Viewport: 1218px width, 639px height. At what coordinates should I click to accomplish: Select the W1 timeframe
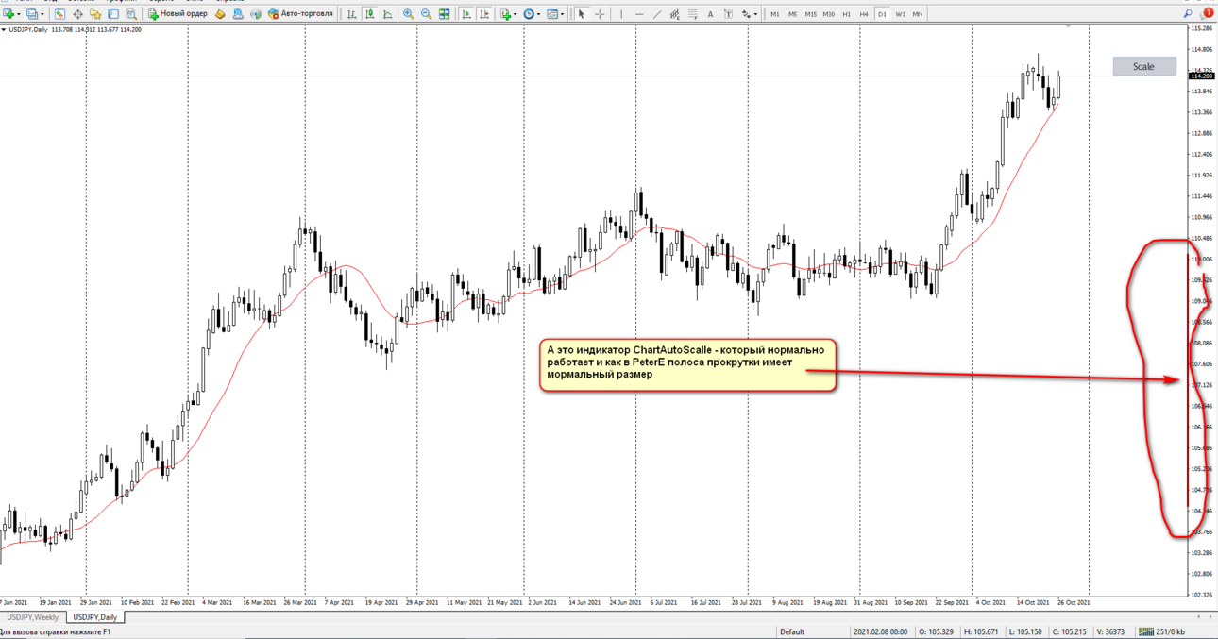(900, 14)
